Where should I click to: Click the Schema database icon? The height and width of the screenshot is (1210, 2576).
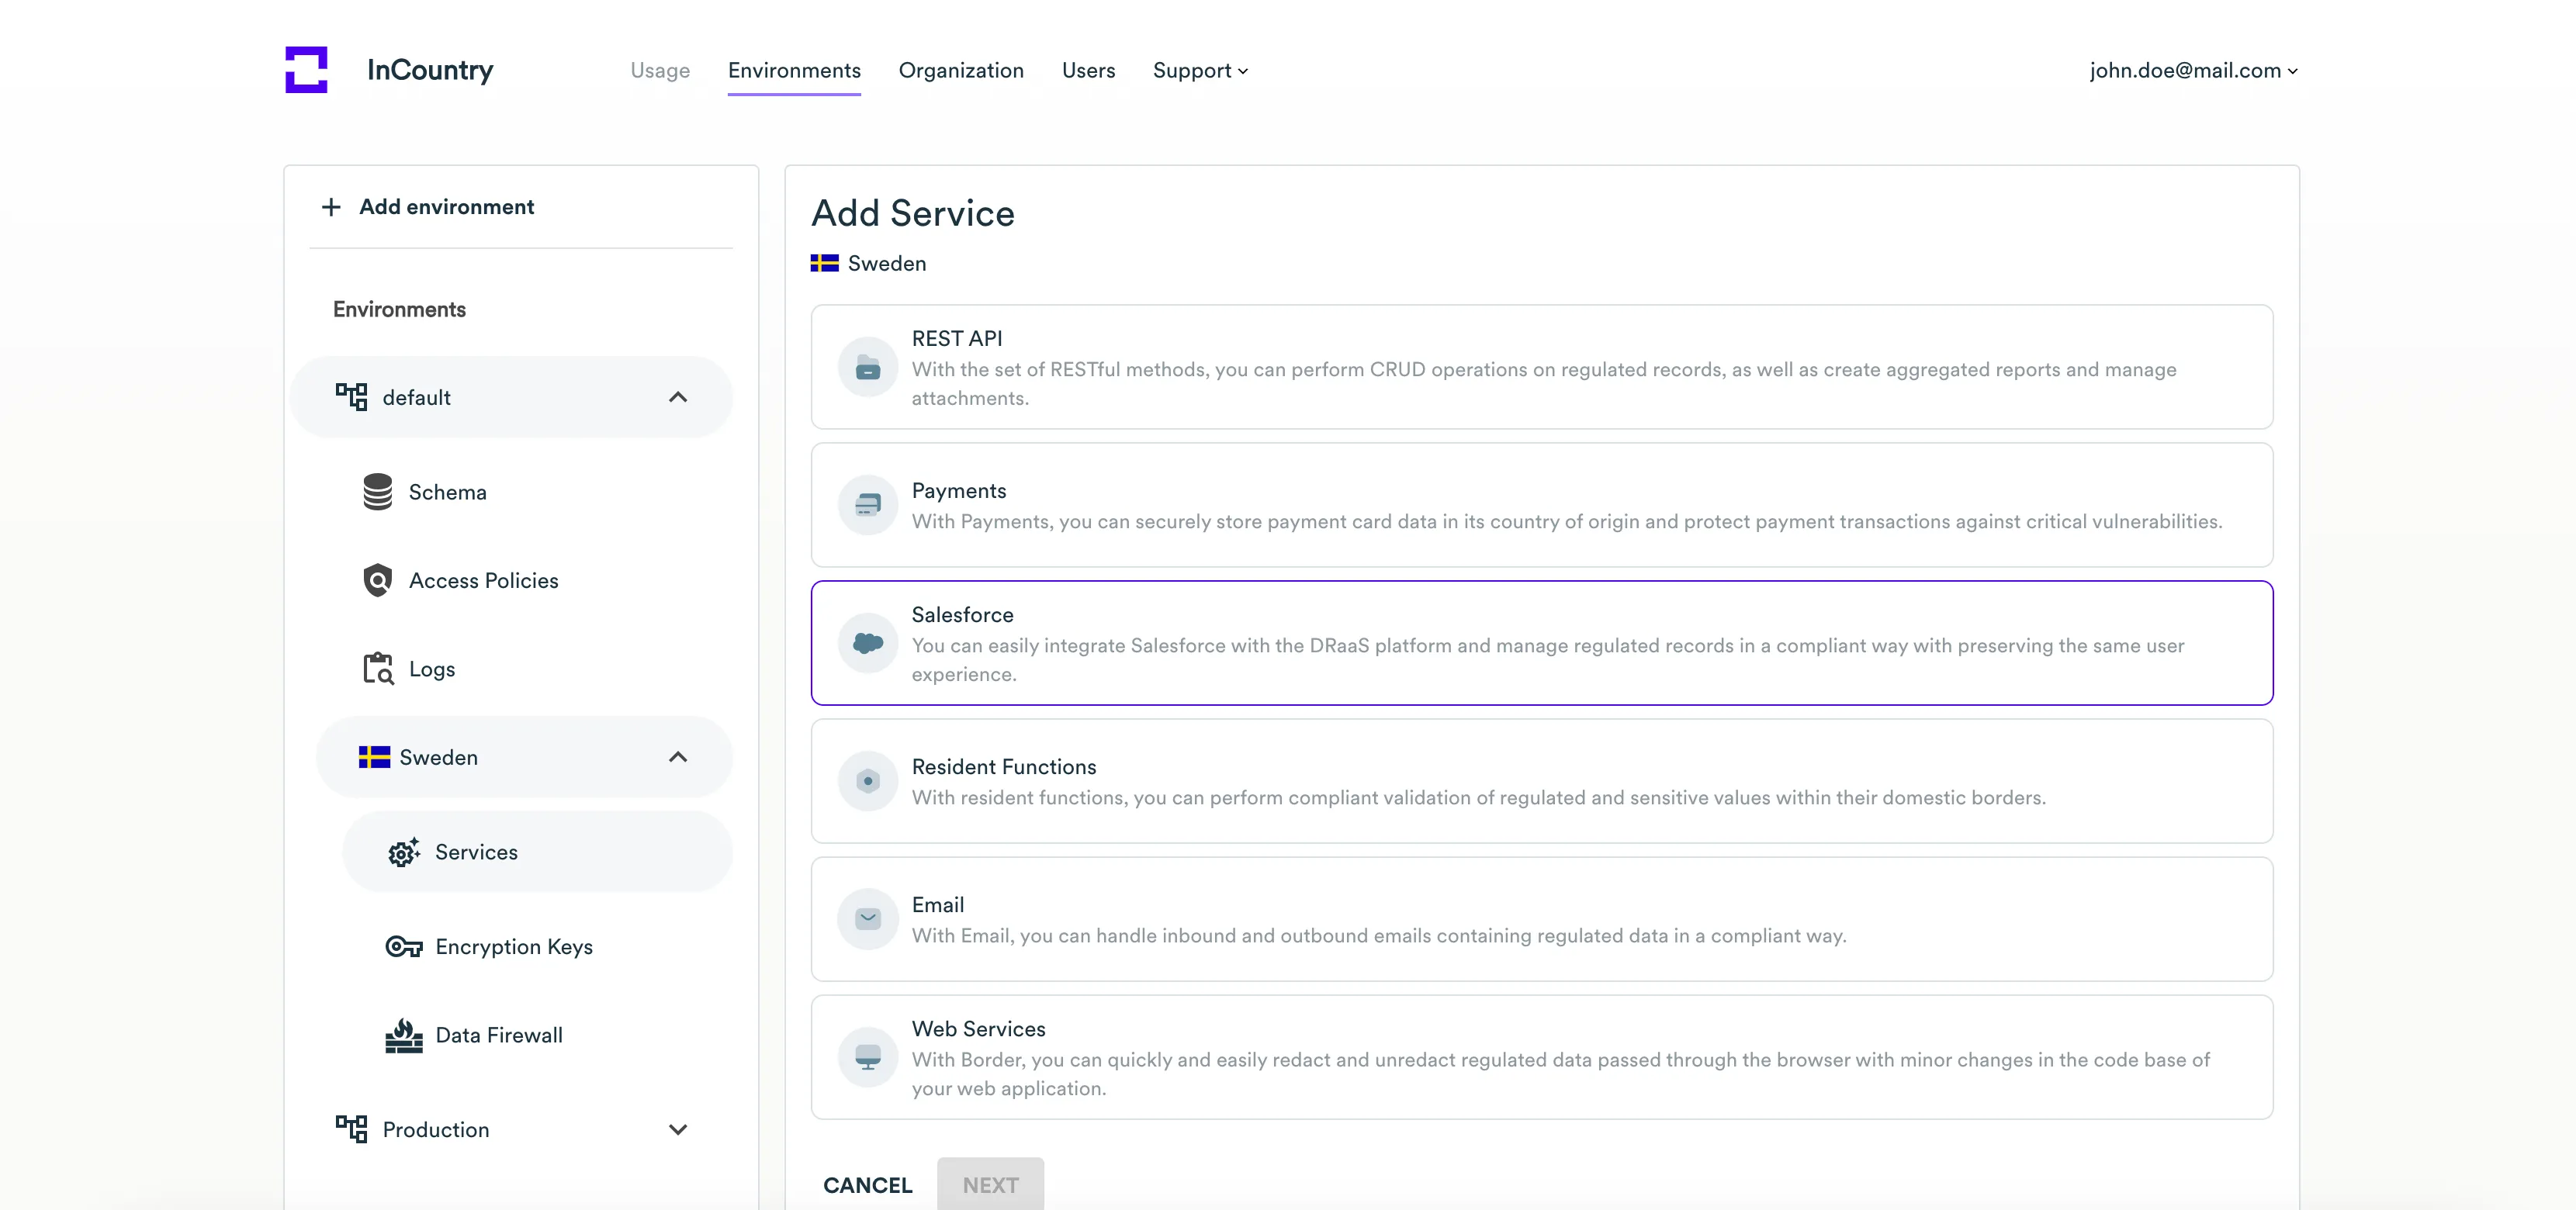pyautogui.click(x=377, y=492)
